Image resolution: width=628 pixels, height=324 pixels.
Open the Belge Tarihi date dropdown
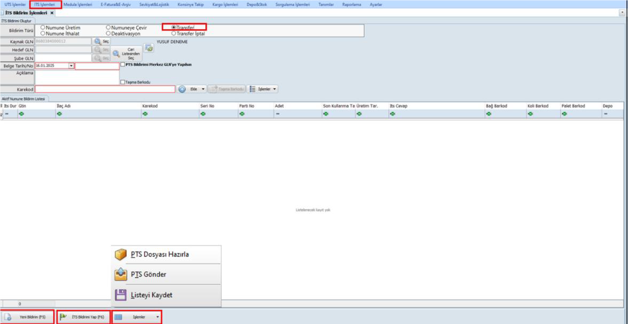(72, 66)
